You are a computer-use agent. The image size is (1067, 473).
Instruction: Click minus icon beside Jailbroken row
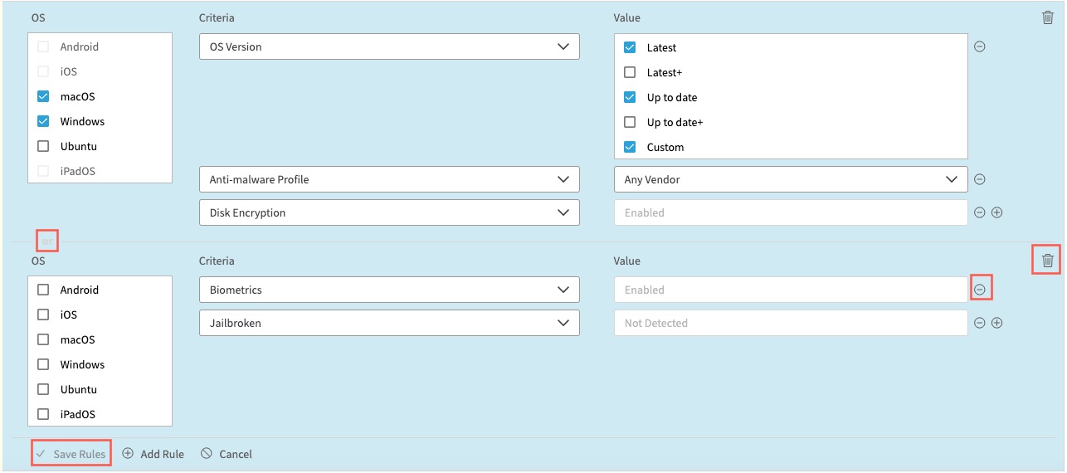point(979,323)
